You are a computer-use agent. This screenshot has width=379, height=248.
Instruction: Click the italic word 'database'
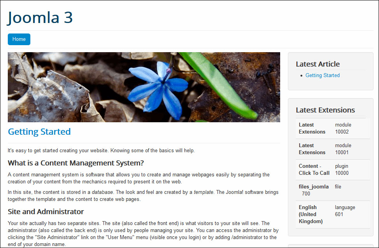click(102, 192)
